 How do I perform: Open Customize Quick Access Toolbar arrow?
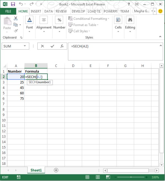41,4
